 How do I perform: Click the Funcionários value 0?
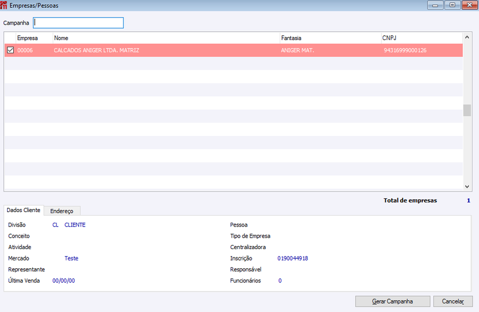pos(280,280)
